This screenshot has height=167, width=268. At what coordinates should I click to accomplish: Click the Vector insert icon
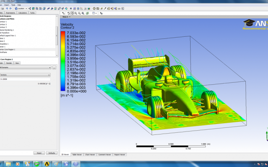click(30, 8)
